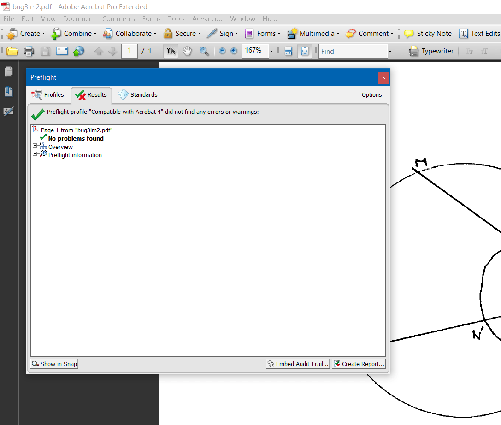Open the Pages panel in the sidebar

[x=8, y=71]
